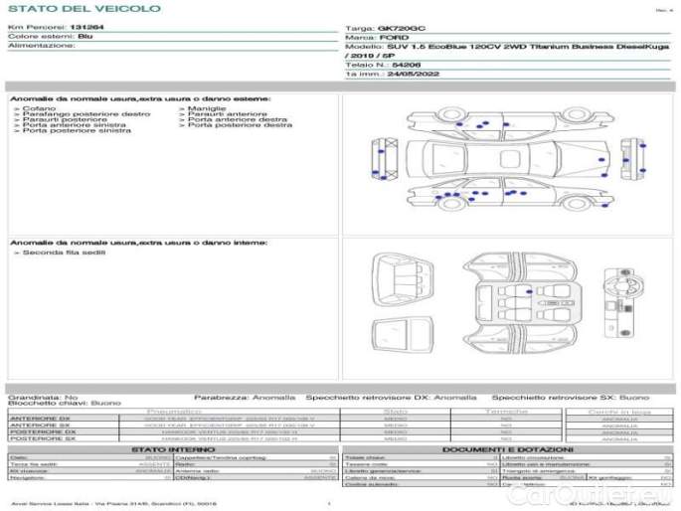
Task: Click the Parabrezza: Anomalia field
Action: [245, 398]
